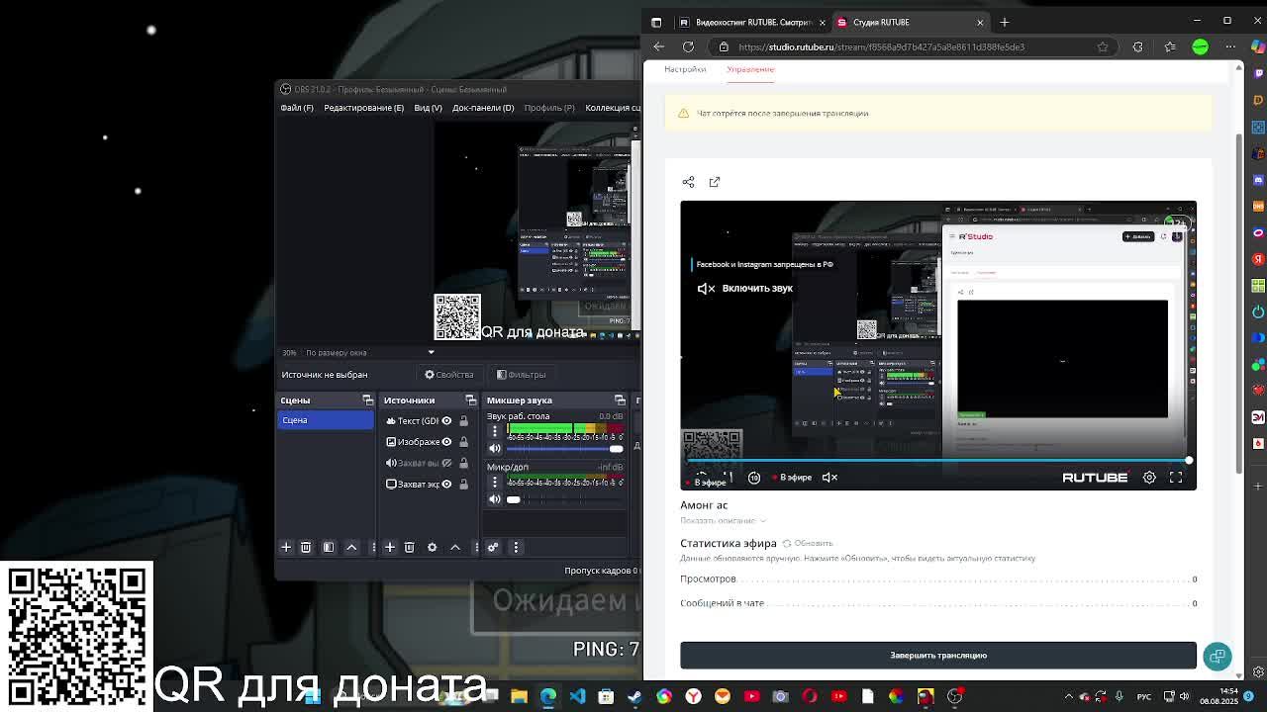Open source properties gear in Sources toolbar
The image size is (1267, 712).
click(432, 547)
